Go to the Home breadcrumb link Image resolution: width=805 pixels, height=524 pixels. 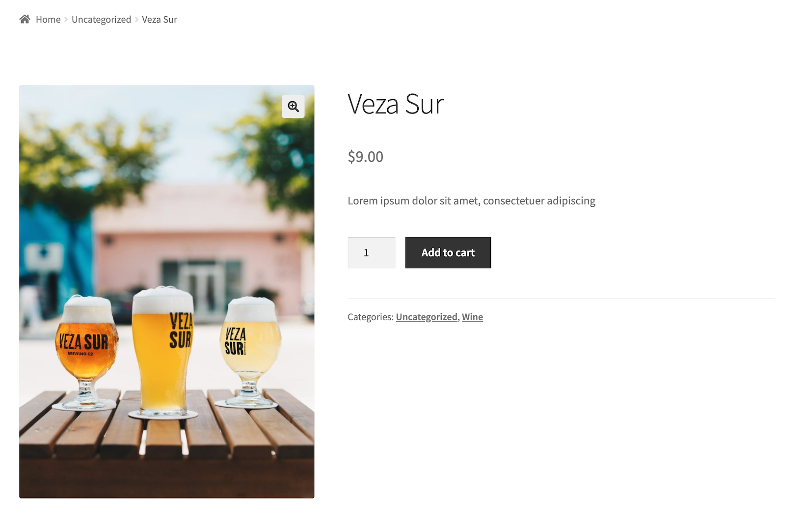point(48,19)
